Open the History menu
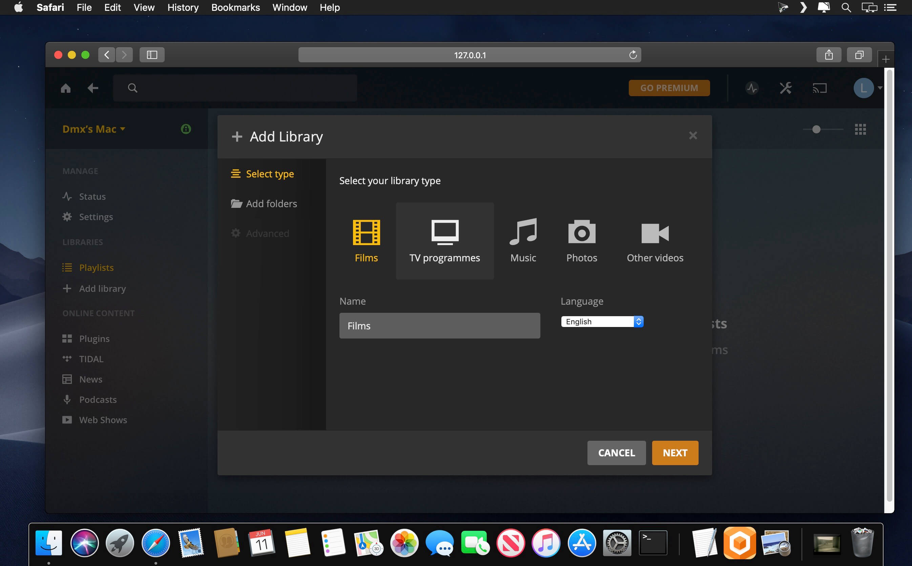The width and height of the screenshot is (912, 566). (183, 7)
